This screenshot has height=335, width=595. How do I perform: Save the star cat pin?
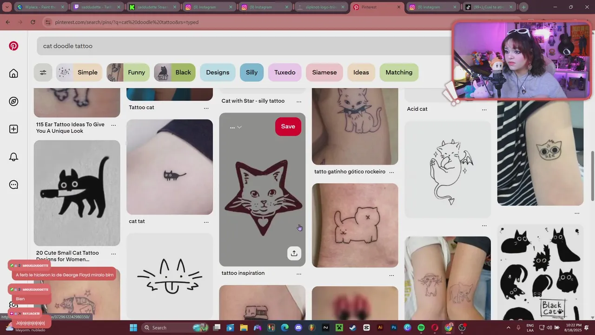click(288, 127)
